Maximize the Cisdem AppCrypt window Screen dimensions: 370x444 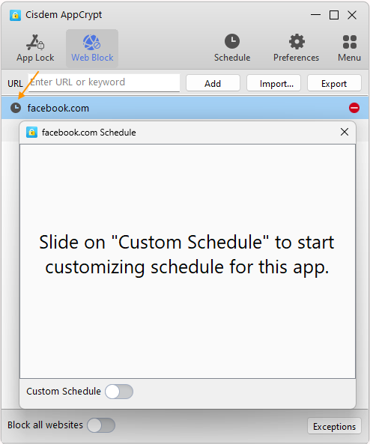(x=334, y=15)
